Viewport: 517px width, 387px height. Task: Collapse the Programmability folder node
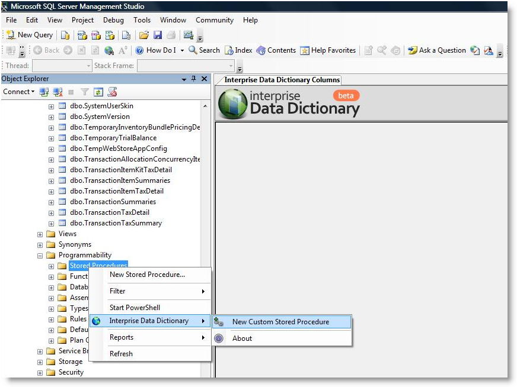[x=40, y=255]
